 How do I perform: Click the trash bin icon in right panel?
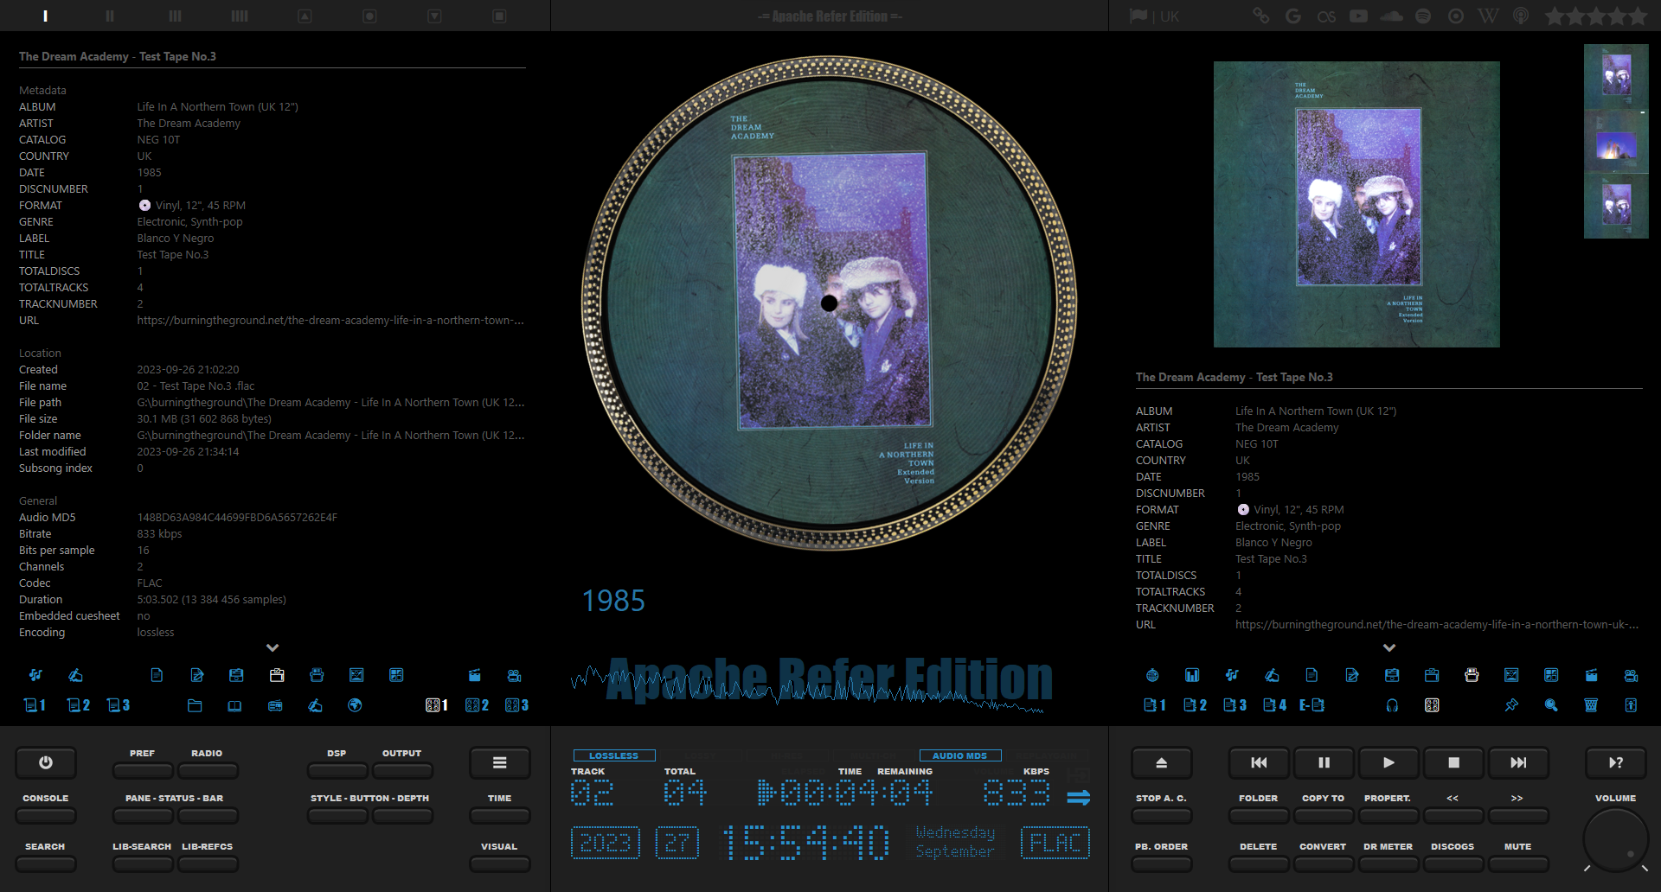click(1591, 705)
